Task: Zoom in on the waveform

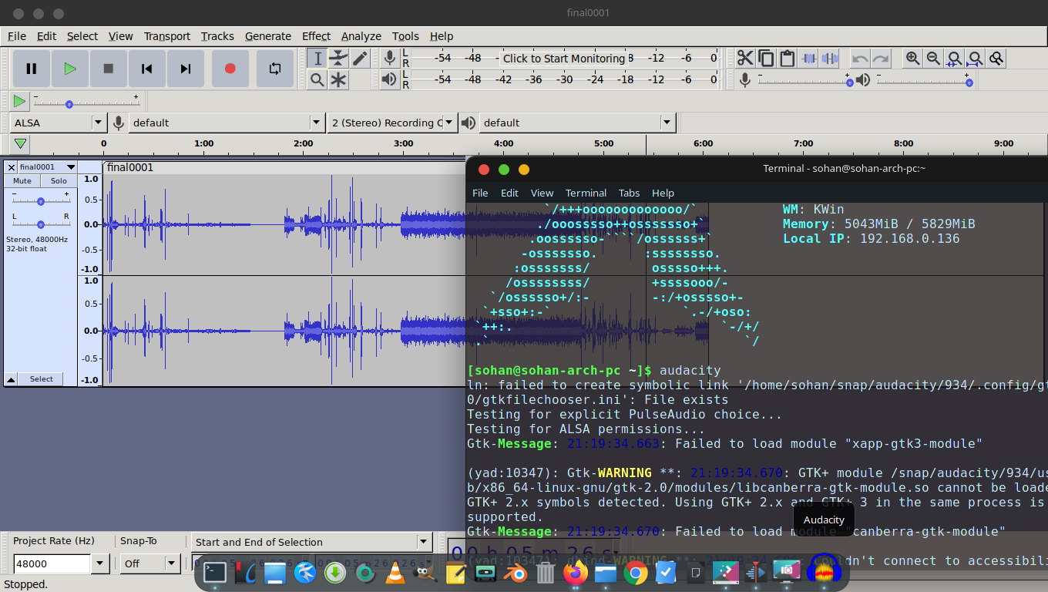Action: pyautogui.click(x=912, y=59)
